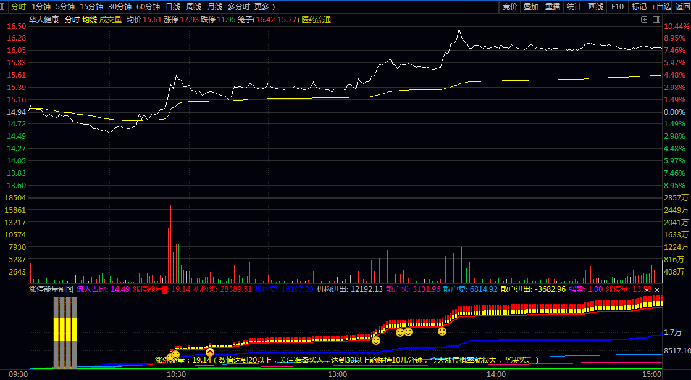Click the 重播 replay button
691x380 pixels.
click(x=553, y=7)
